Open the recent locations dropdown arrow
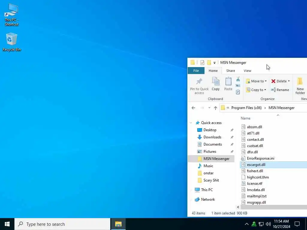307x230 pixels. 209,108
